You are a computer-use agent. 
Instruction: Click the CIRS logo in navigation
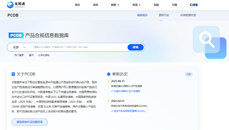(x=194, y=5)
